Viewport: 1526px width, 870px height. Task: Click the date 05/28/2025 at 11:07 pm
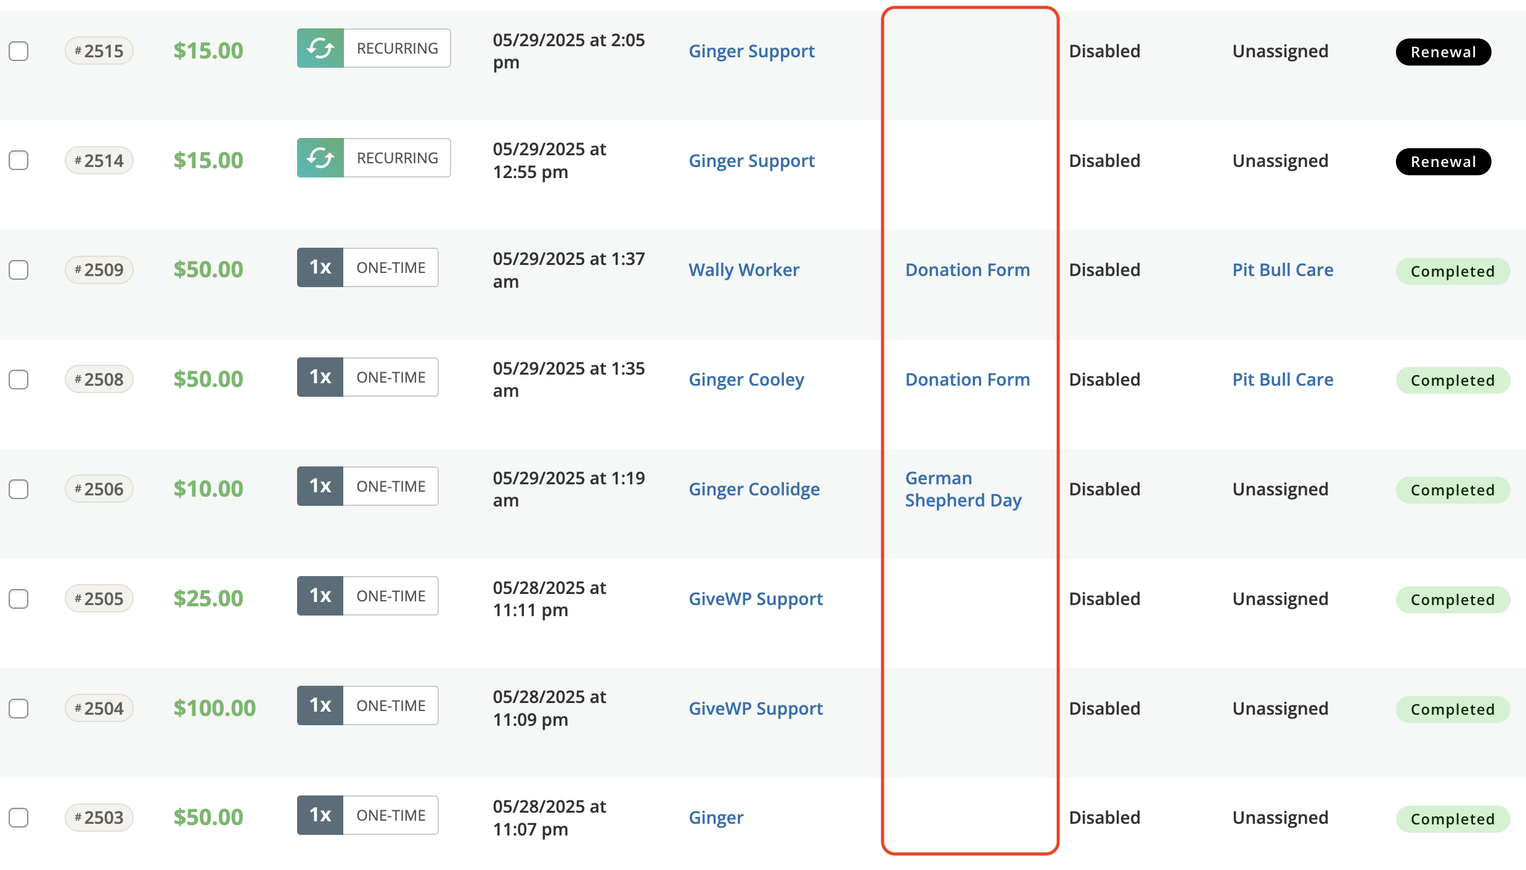550,818
